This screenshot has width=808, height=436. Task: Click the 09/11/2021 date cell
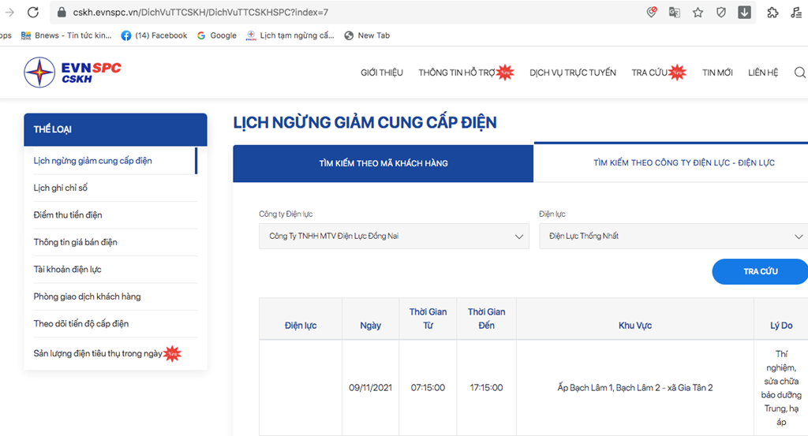[x=371, y=388]
